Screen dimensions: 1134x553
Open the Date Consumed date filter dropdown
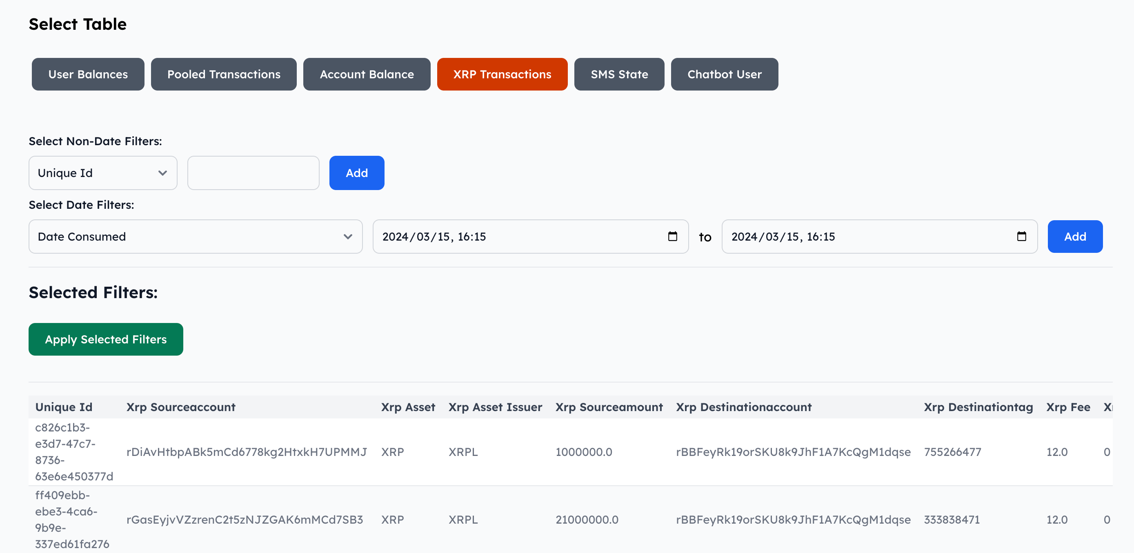click(196, 236)
